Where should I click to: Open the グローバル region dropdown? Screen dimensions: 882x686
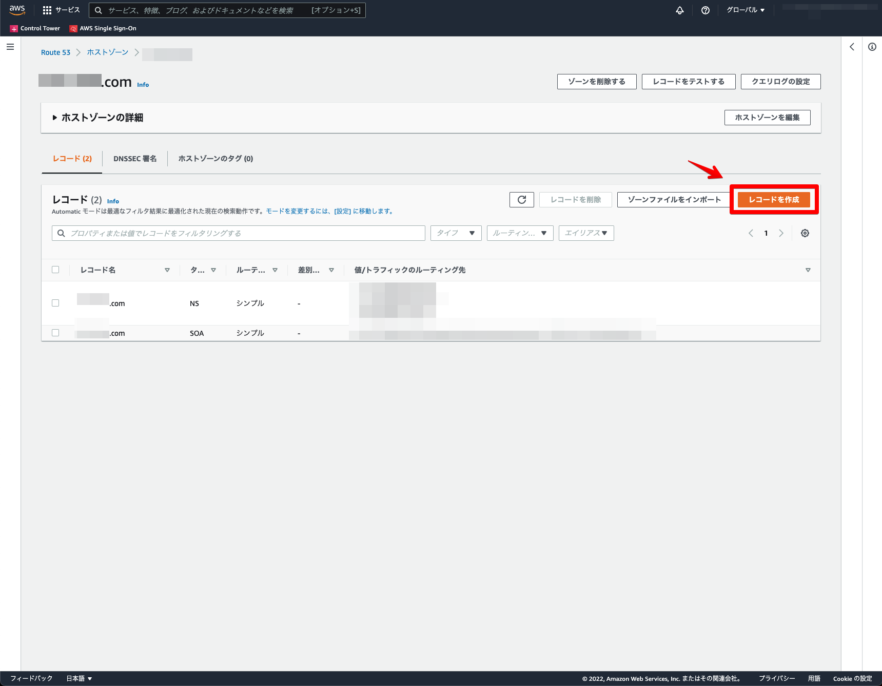[x=746, y=10]
